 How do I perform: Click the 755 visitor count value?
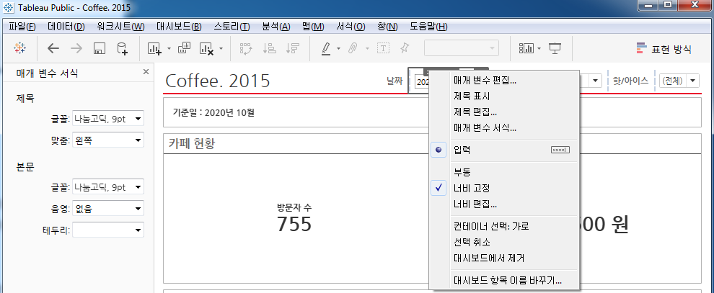click(294, 224)
